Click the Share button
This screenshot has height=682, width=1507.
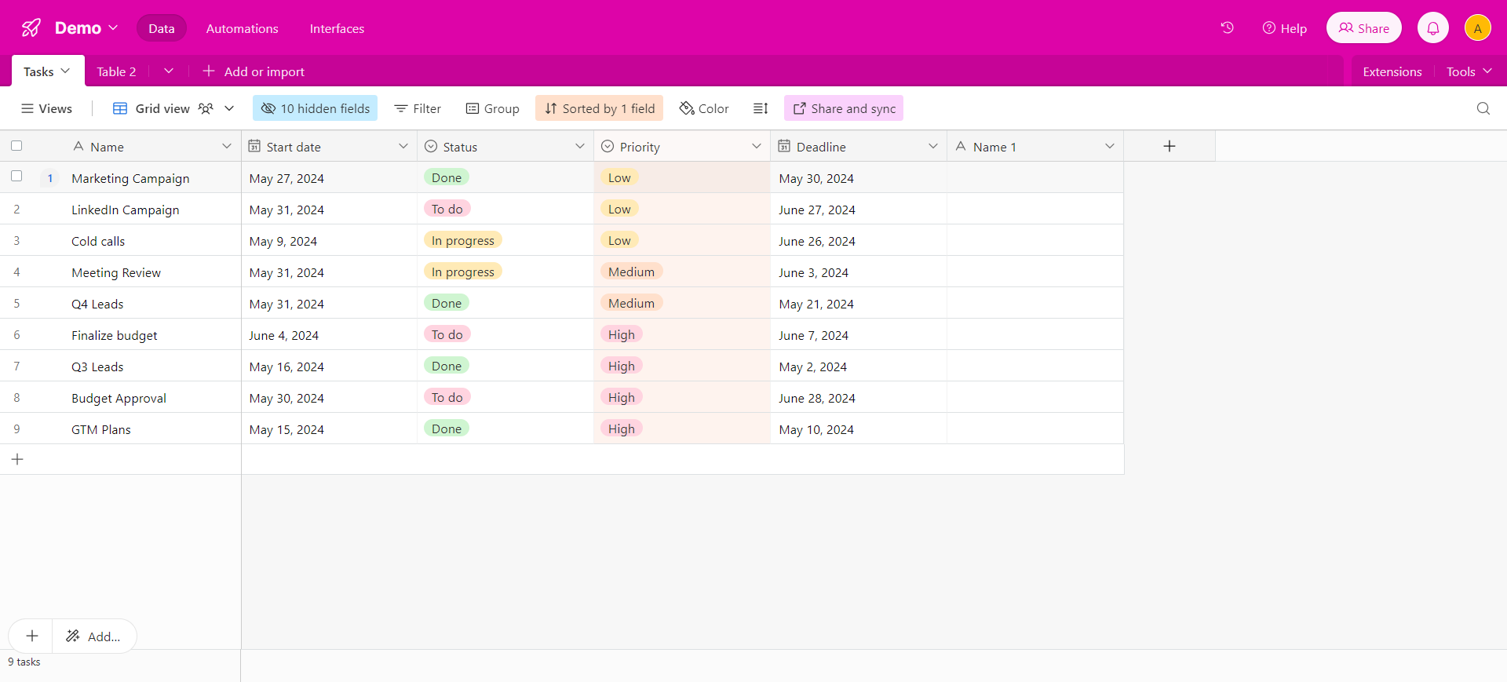(1364, 28)
